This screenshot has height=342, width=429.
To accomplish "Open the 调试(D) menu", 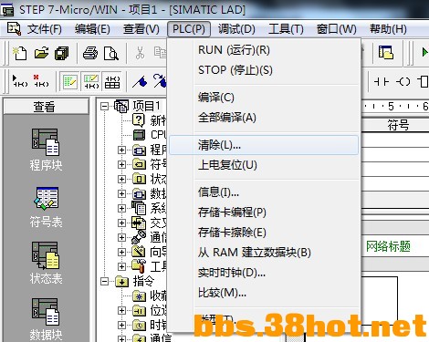I will tap(236, 29).
